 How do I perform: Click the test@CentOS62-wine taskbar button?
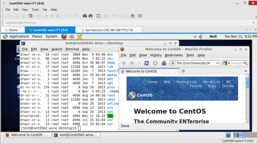(76, 135)
